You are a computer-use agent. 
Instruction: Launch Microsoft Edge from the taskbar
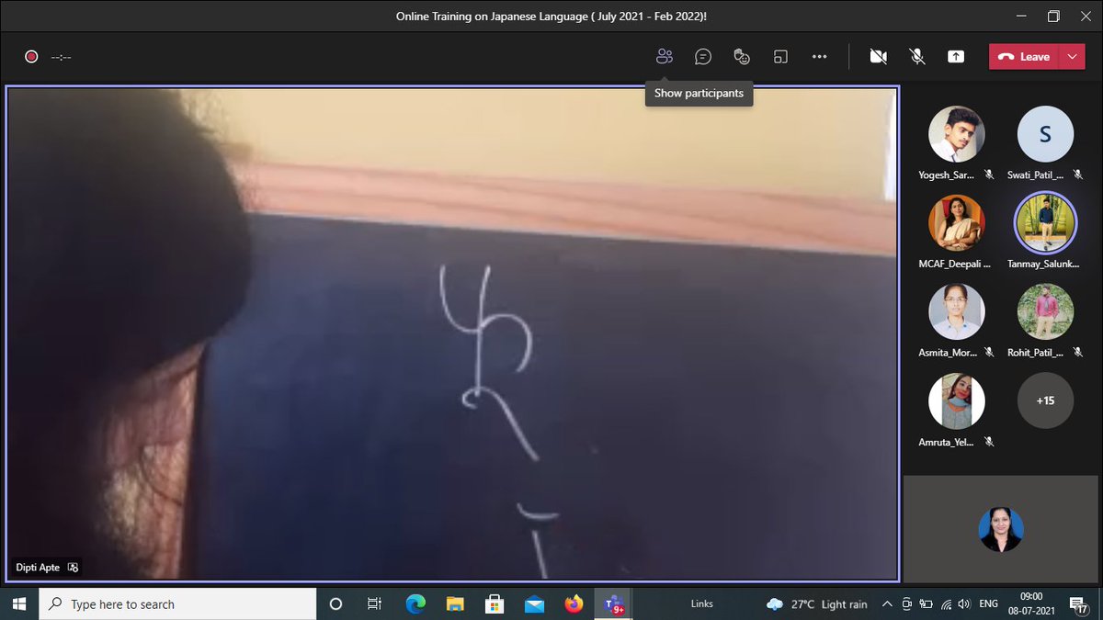click(415, 603)
